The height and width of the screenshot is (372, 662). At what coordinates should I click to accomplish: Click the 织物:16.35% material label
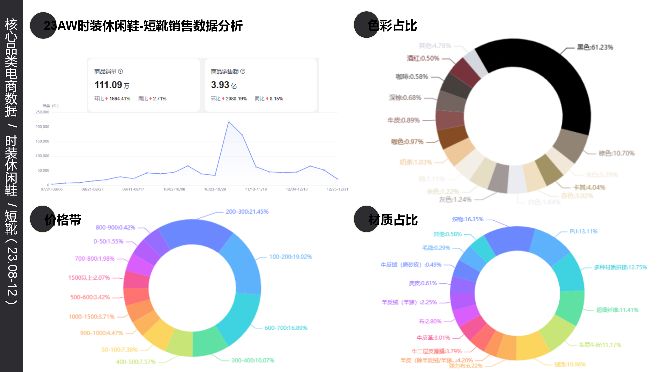click(468, 219)
